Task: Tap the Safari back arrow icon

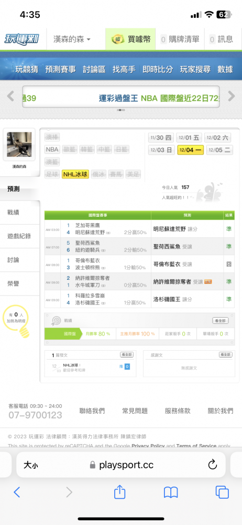Action: point(17,492)
